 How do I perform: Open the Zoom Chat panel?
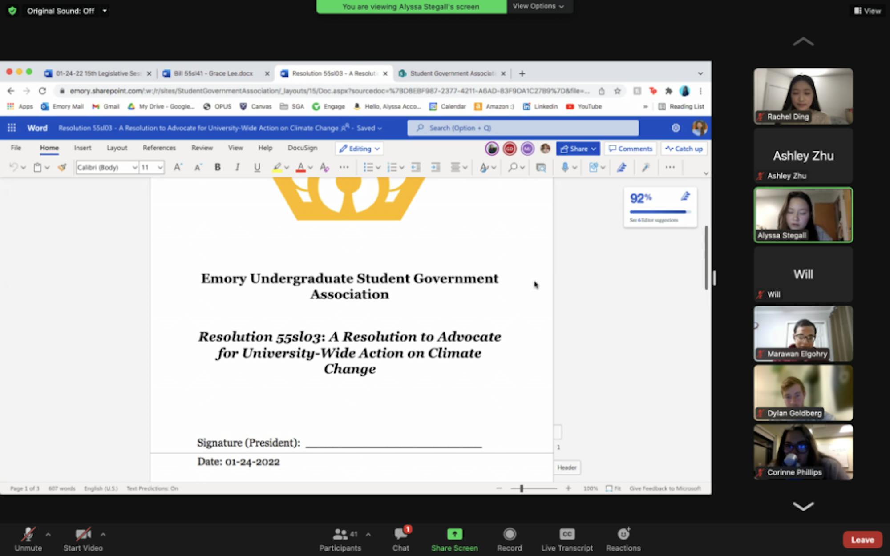[400, 540]
